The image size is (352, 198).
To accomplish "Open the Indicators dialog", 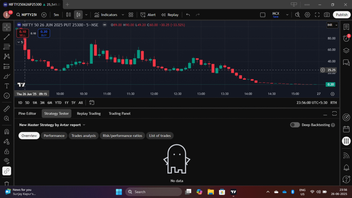I will pos(106,15).
